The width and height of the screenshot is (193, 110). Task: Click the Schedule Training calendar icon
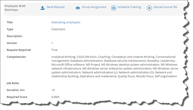(114, 8)
